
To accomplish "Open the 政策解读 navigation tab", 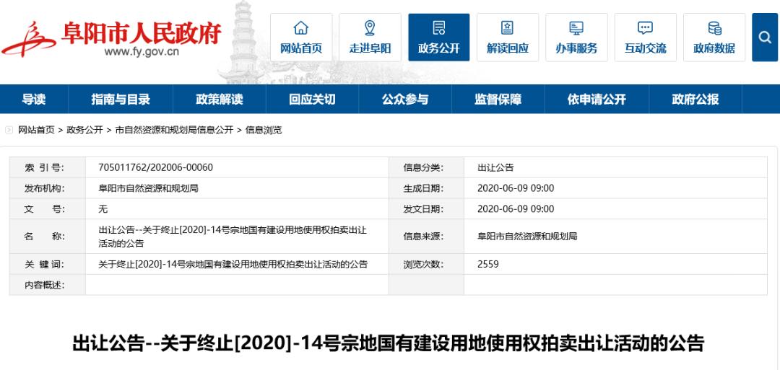I will tap(220, 100).
